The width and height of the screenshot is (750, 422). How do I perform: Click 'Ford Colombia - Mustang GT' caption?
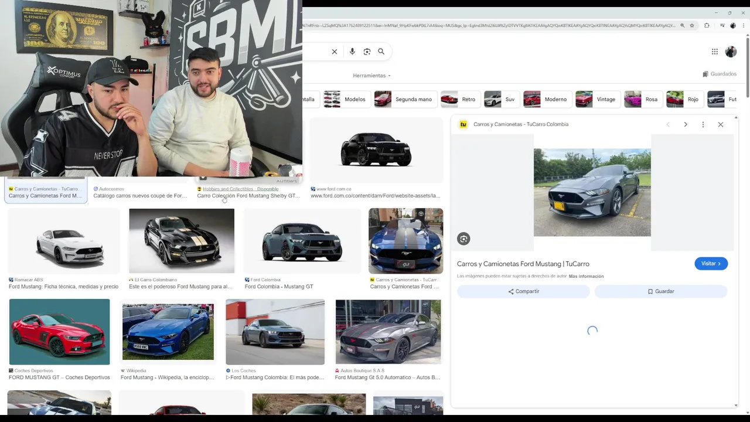(279, 287)
